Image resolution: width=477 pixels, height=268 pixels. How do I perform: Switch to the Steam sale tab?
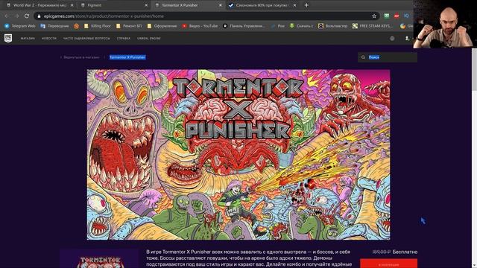(262, 5)
